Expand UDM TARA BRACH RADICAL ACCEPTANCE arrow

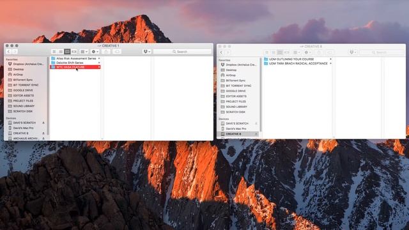coord(330,63)
